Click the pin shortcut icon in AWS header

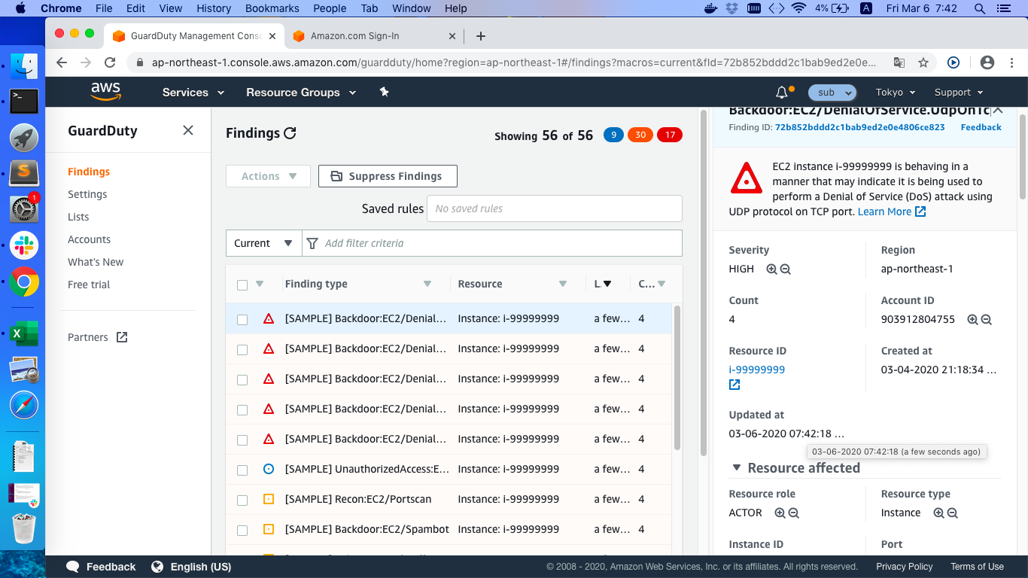384,92
